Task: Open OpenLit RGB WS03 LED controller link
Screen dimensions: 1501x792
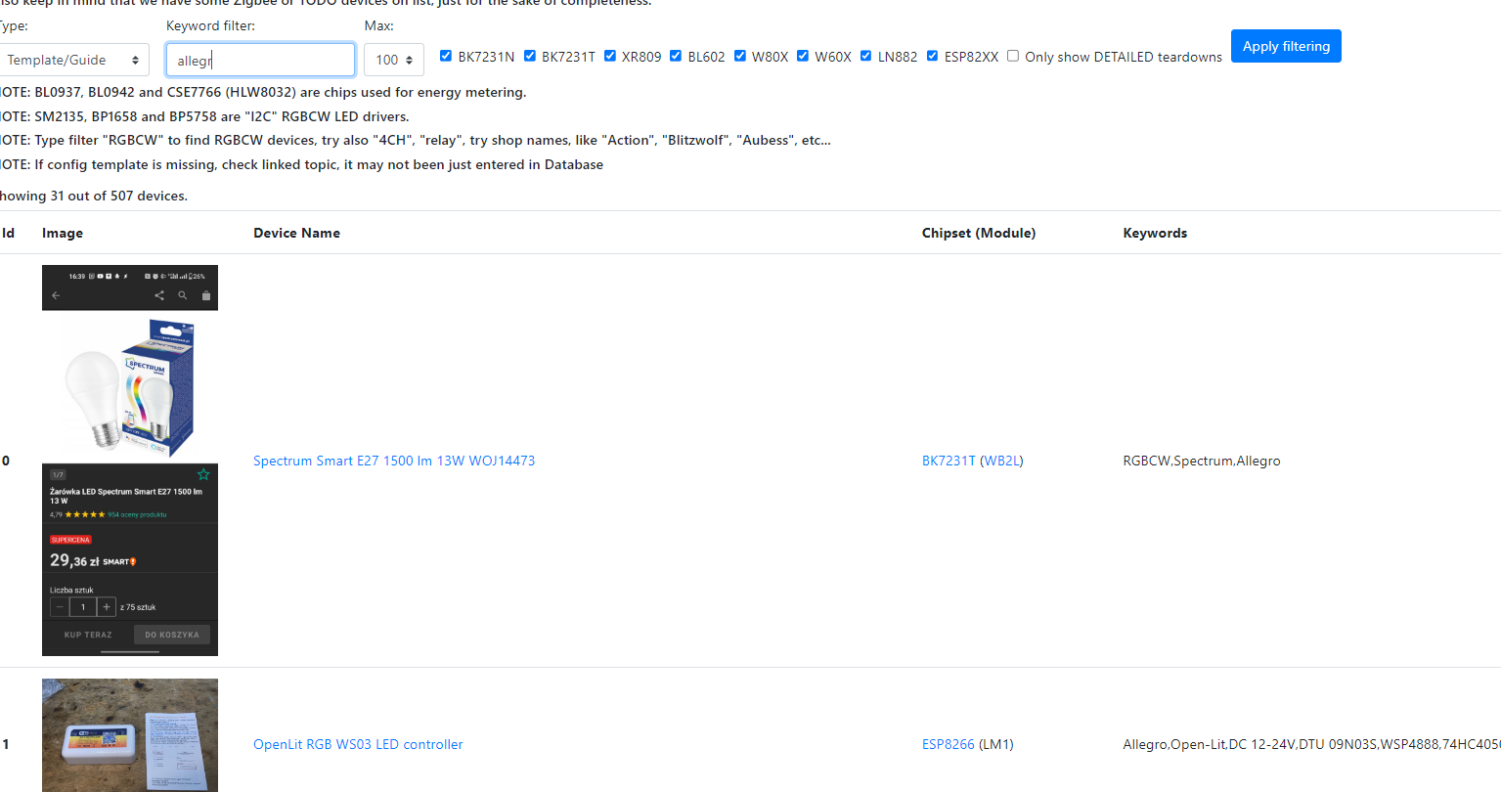Action: point(358,744)
